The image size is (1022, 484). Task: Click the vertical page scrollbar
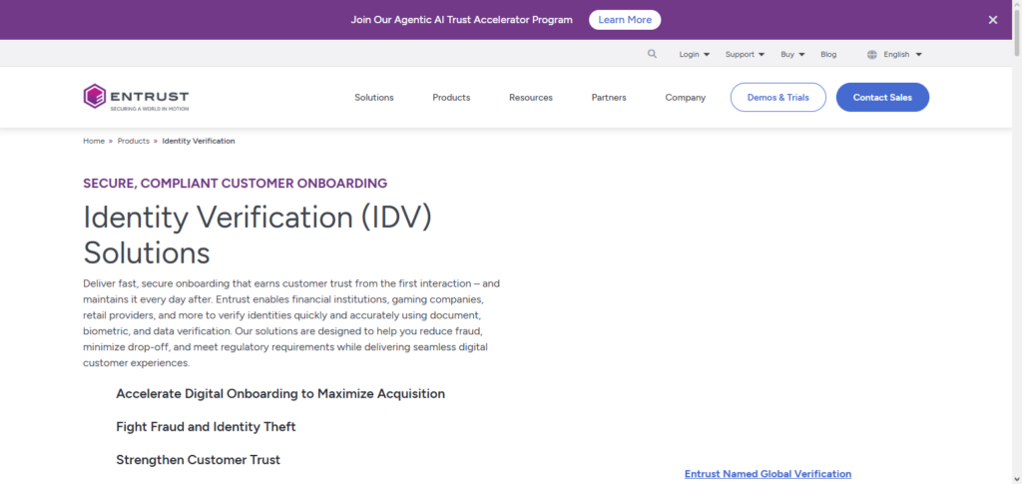(x=1016, y=242)
